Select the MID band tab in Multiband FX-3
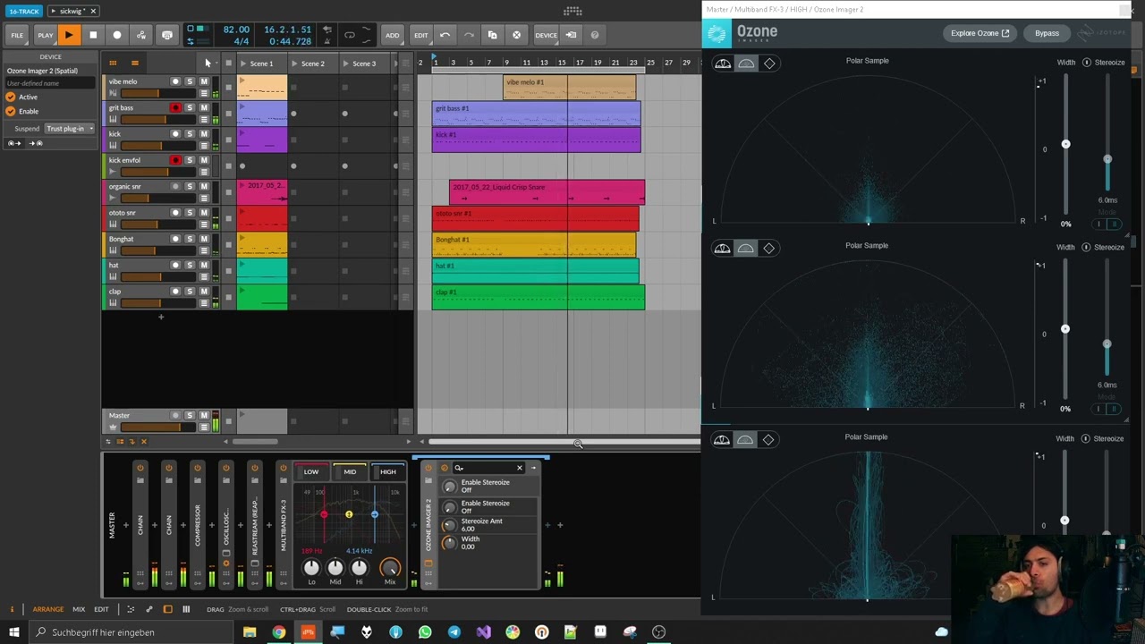Screen dimensions: 1145x644 point(350,471)
